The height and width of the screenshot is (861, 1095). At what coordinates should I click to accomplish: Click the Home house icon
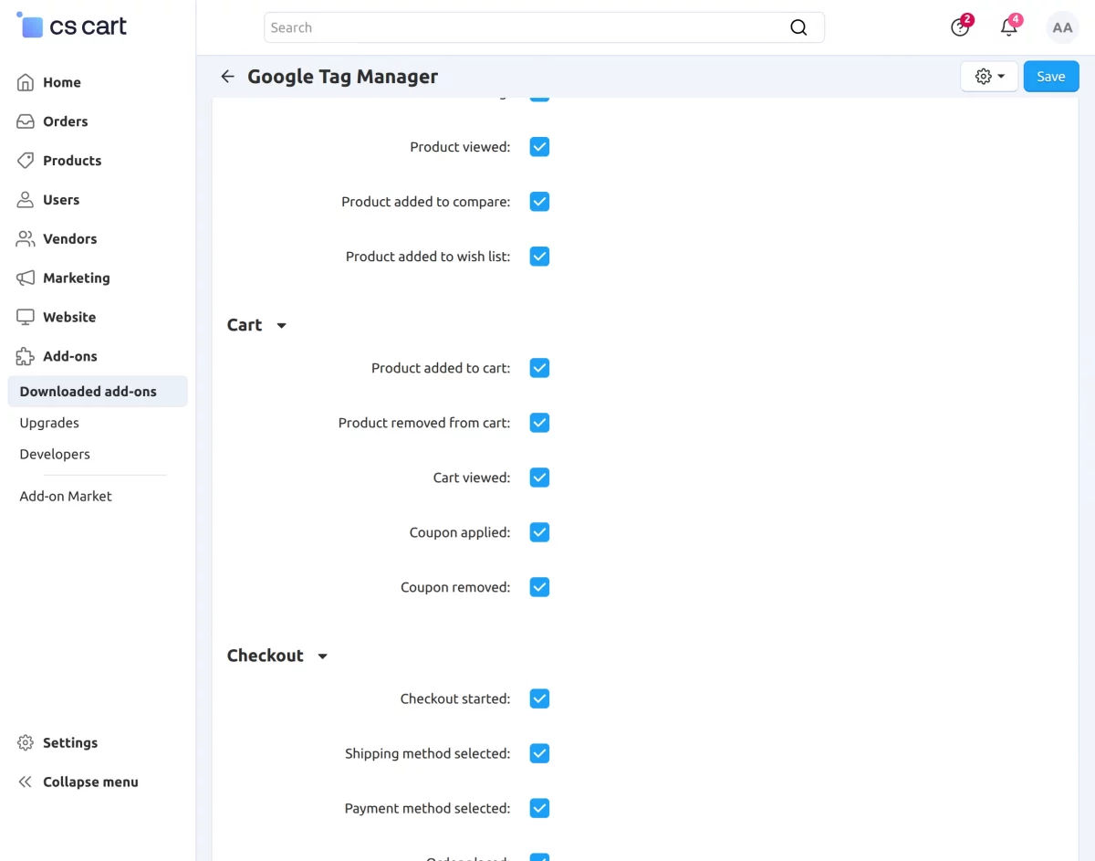[x=26, y=82]
